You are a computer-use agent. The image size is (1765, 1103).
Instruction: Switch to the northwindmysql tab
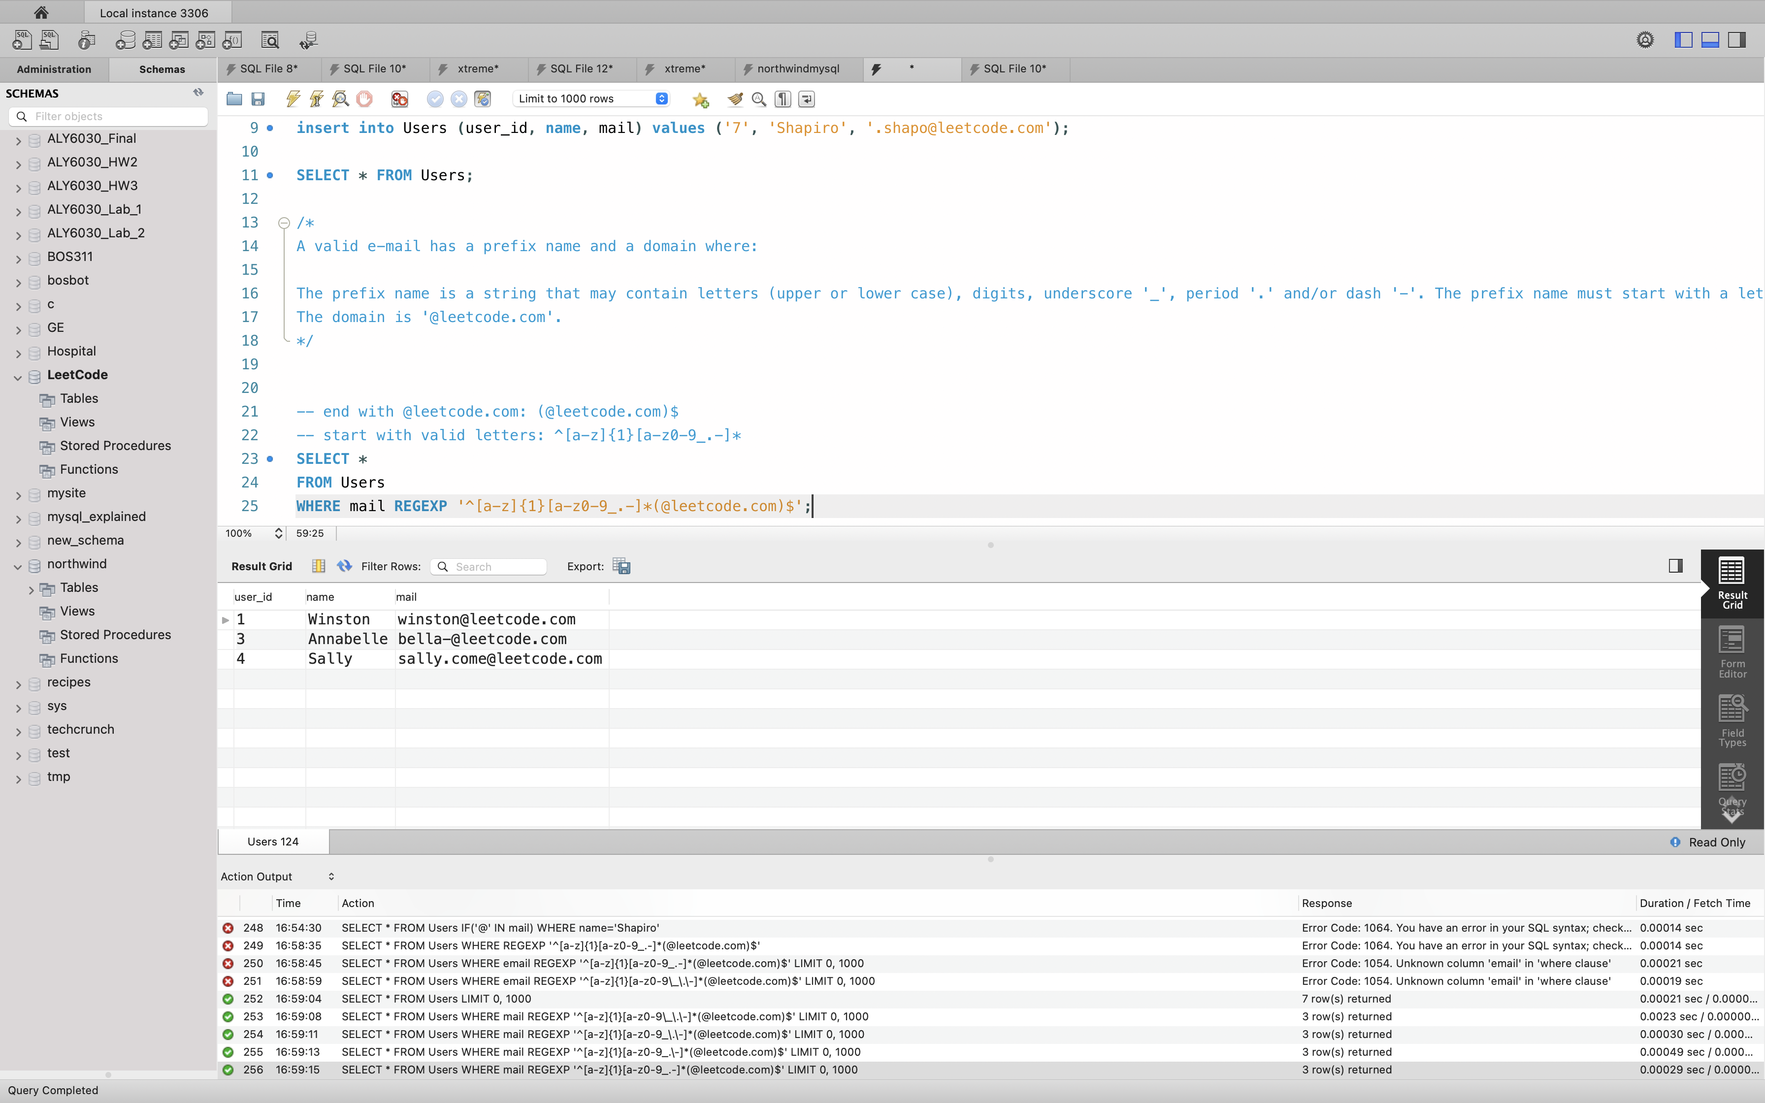click(x=797, y=68)
